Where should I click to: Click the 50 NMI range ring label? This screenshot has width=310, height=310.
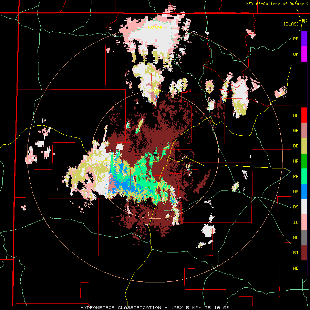coord(155,91)
